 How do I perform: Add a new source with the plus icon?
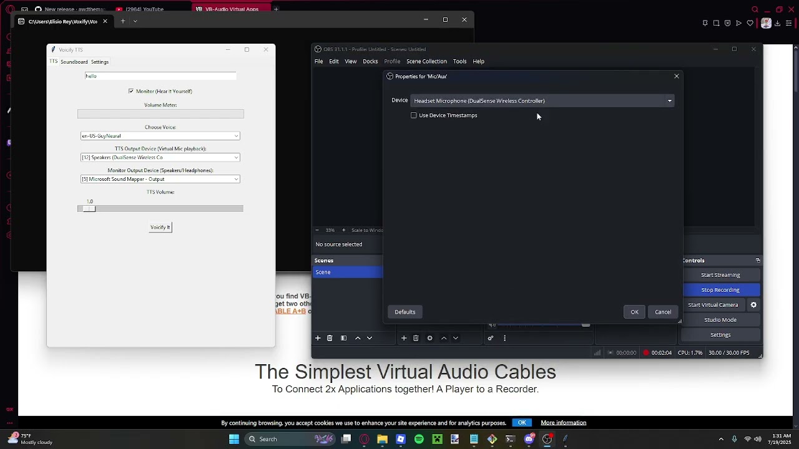coord(404,338)
